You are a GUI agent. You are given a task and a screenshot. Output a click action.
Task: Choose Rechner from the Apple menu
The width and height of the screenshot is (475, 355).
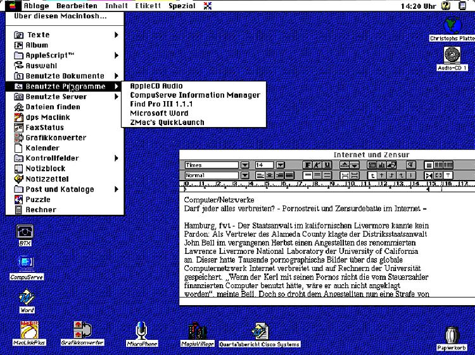[65, 210]
